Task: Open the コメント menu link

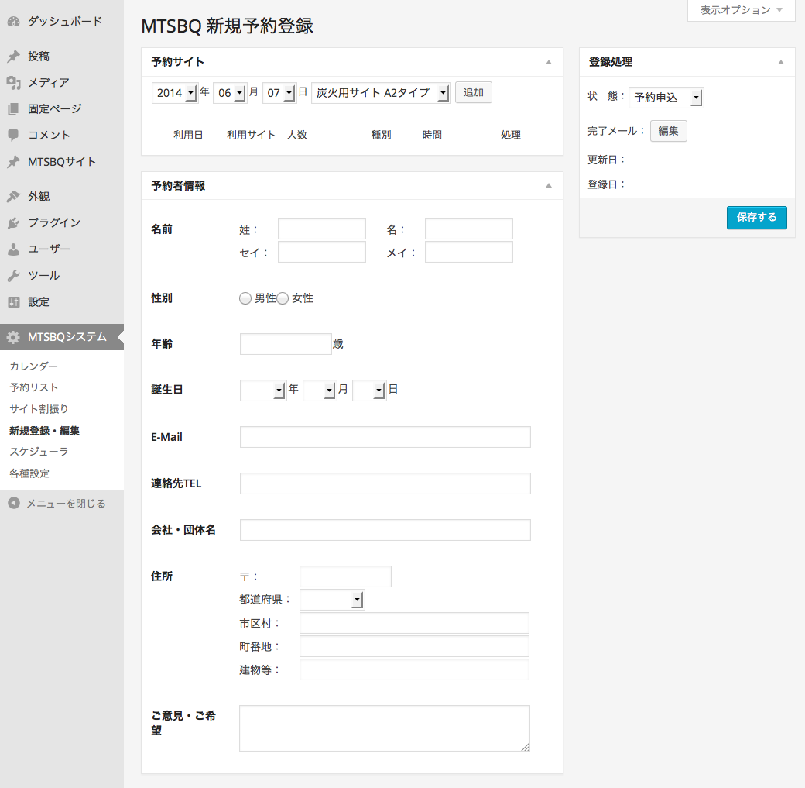Action: click(50, 135)
